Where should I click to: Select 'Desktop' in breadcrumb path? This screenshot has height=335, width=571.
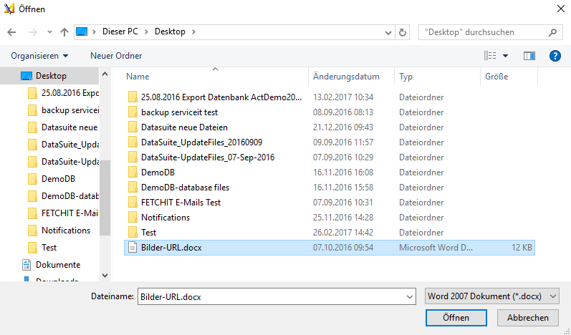[170, 31]
